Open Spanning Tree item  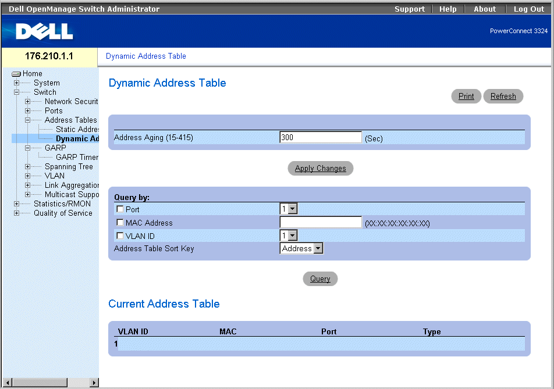[x=69, y=167]
